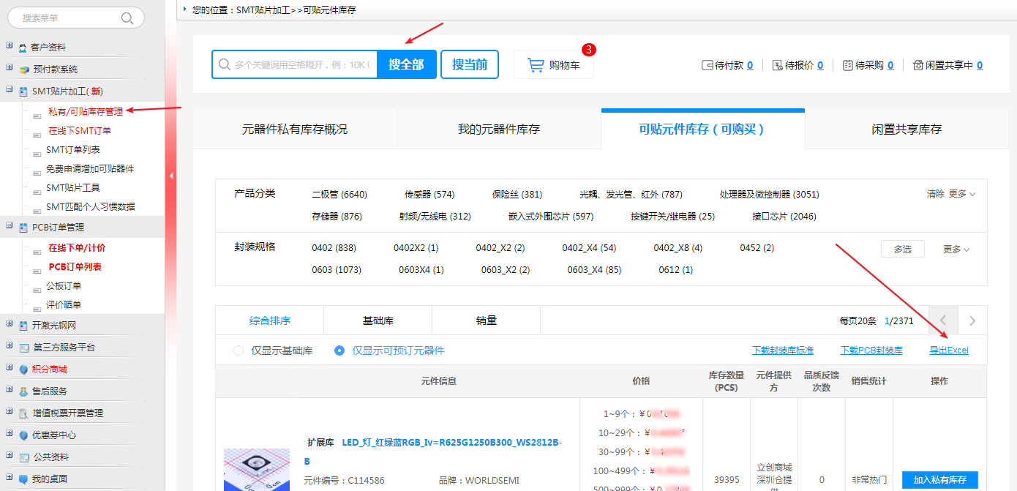The height and width of the screenshot is (491, 1017).
Task: Click the magnifier icon in sidebar search
Action: pos(127,18)
